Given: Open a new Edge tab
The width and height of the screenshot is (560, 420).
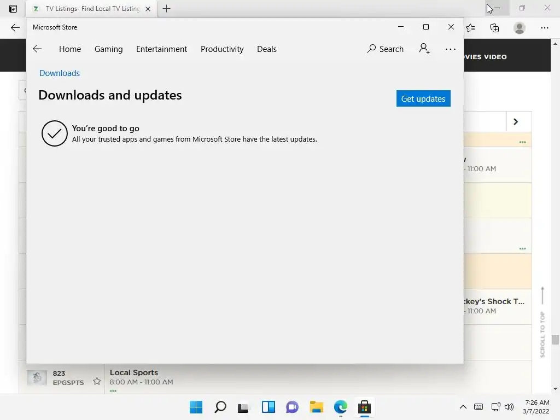Looking at the screenshot, I should coord(166,9).
